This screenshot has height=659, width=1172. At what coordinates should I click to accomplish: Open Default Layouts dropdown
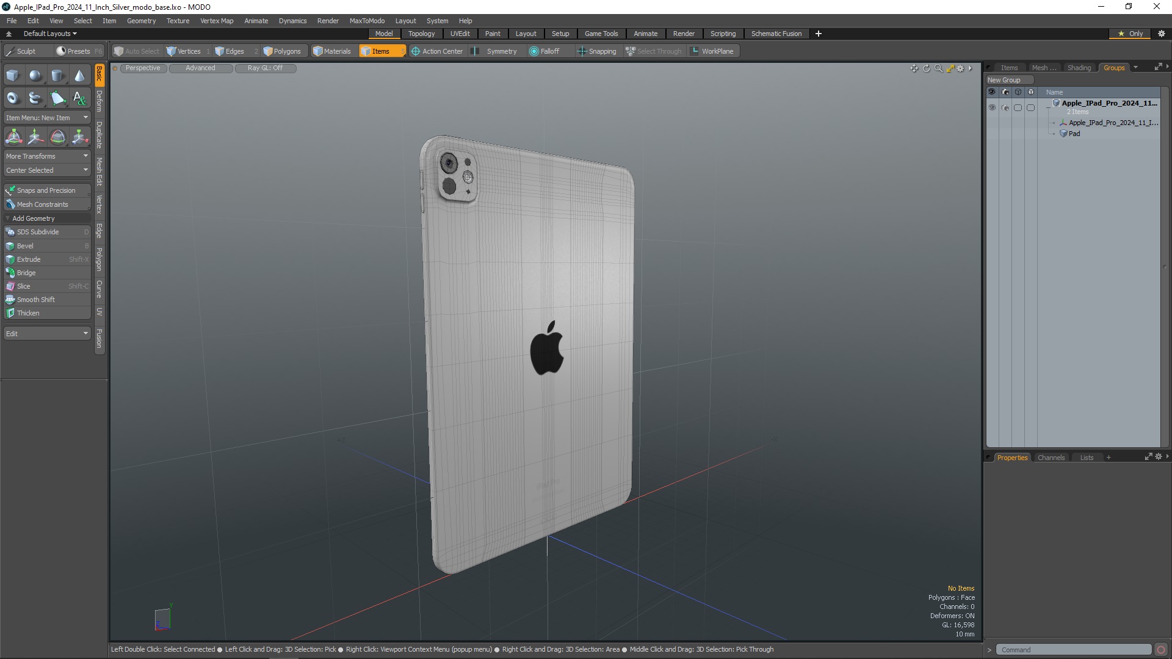click(x=50, y=34)
